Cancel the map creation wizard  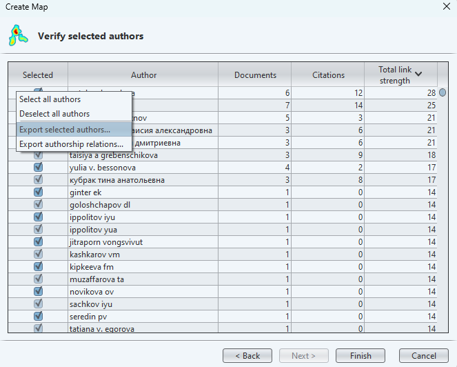pos(423,356)
